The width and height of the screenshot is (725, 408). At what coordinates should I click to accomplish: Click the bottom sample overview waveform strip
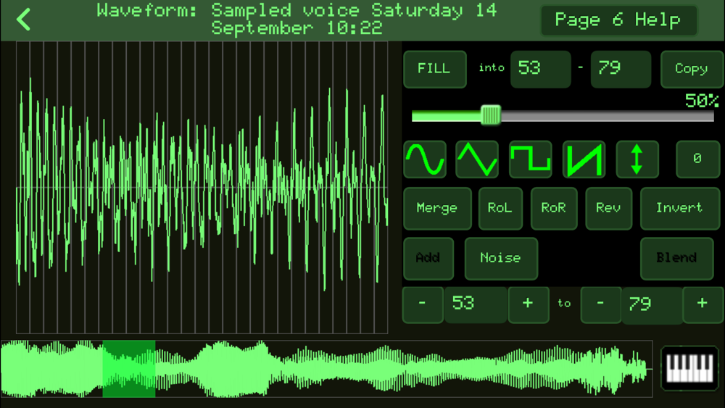tap(326, 369)
